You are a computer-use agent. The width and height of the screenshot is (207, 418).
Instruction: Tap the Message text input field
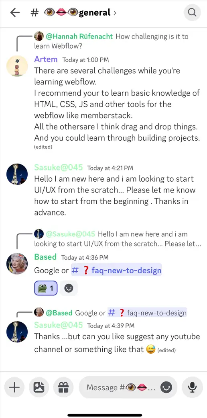point(120,387)
